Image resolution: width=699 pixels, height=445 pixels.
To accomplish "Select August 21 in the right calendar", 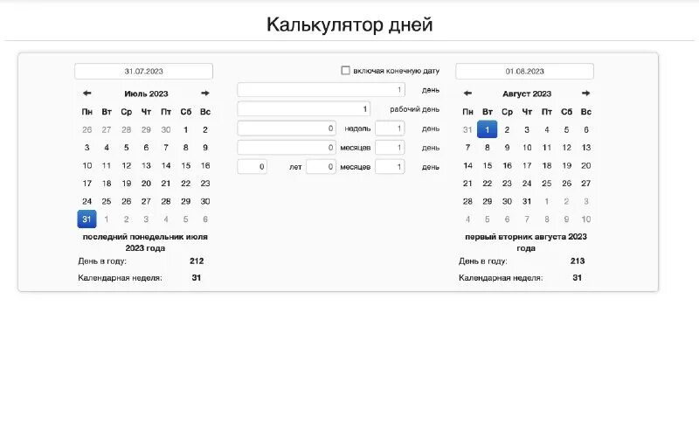I will (467, 184).
